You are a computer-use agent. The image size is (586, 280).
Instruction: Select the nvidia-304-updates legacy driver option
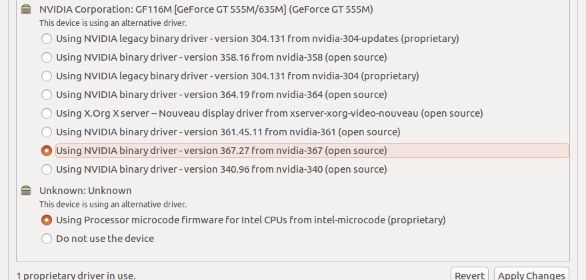[47, 39]
